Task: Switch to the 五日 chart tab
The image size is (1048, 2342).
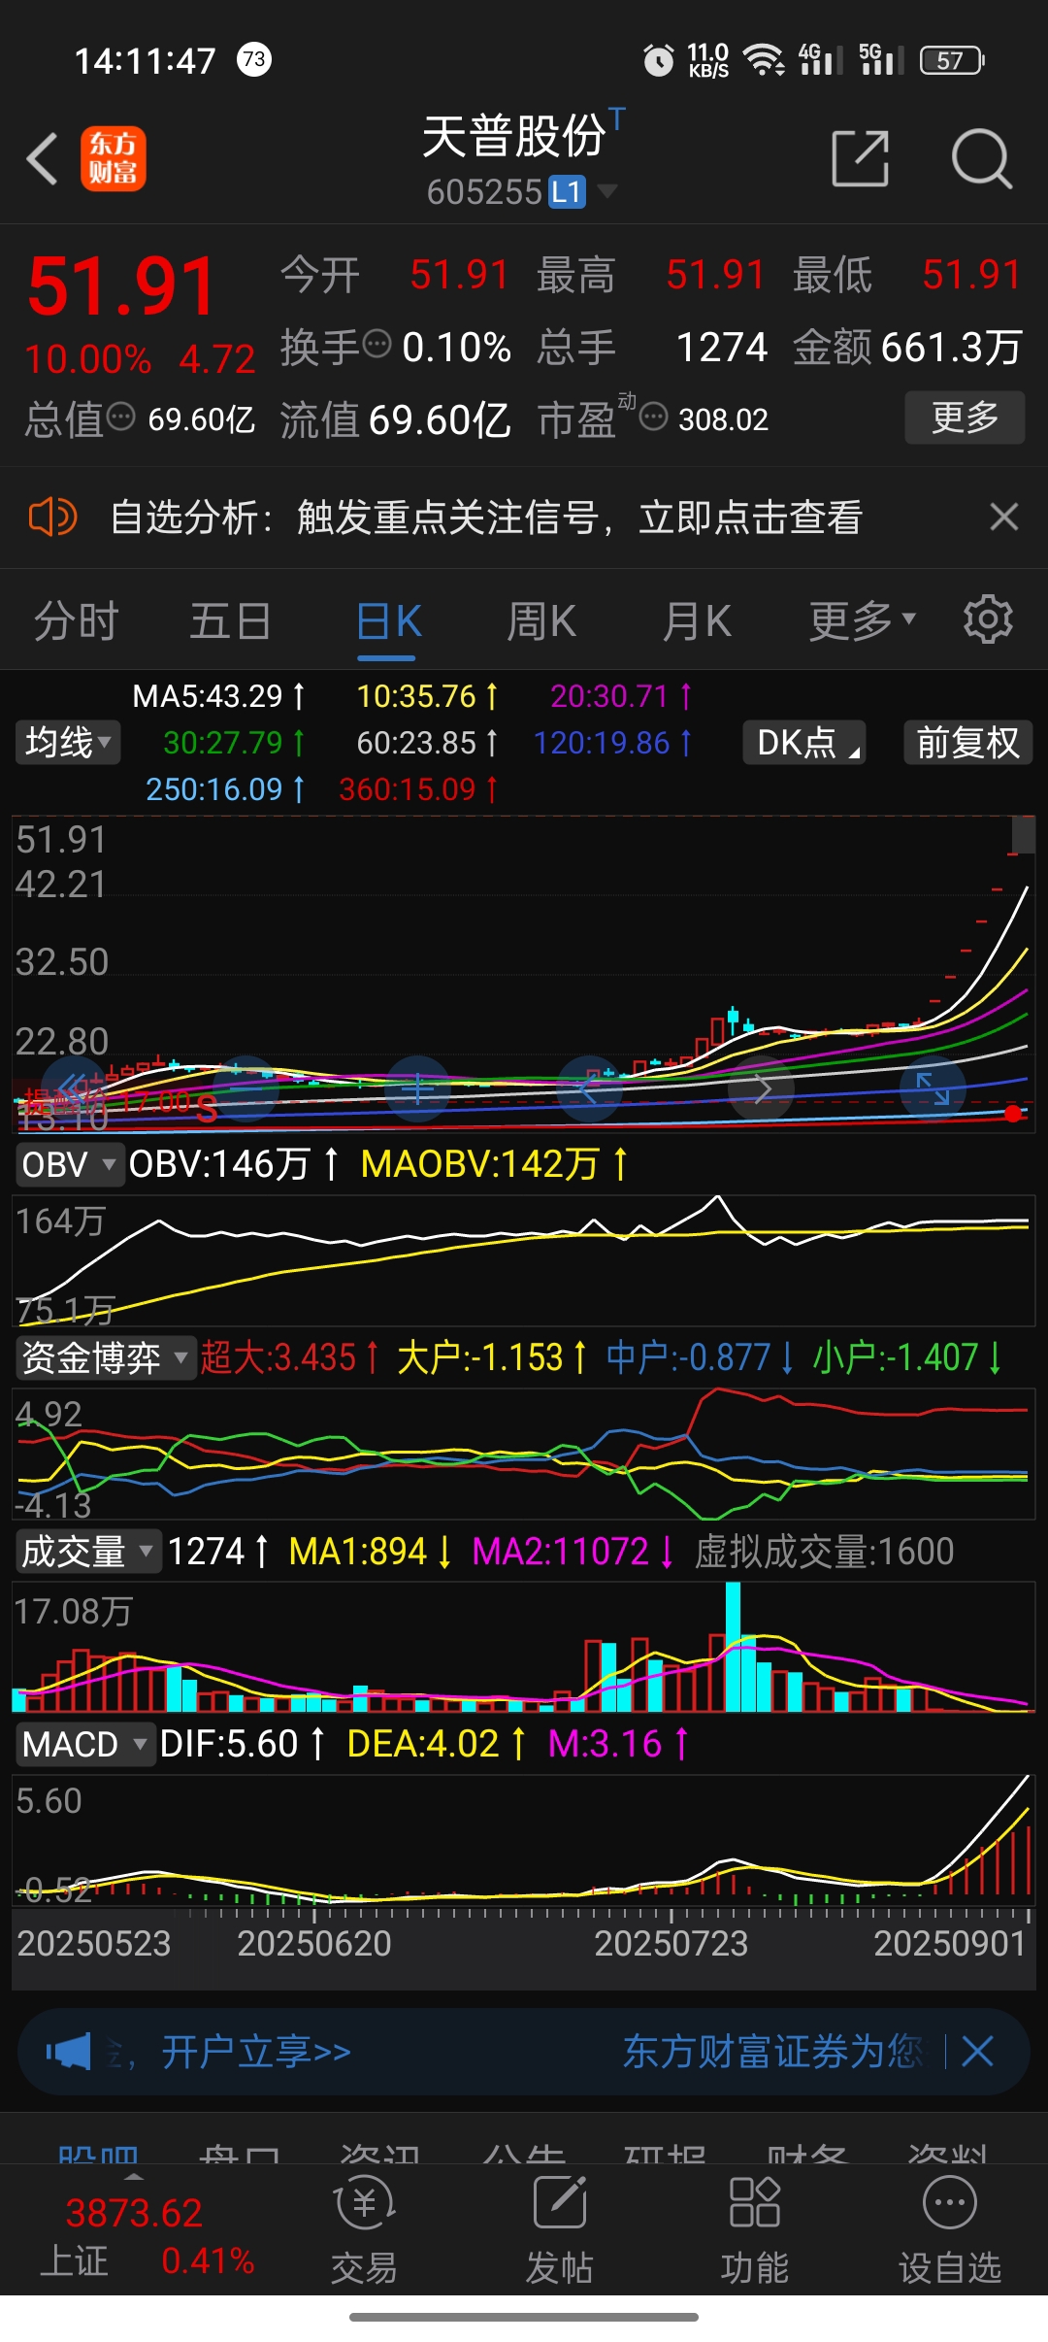Action: click(x=231, y=621)
